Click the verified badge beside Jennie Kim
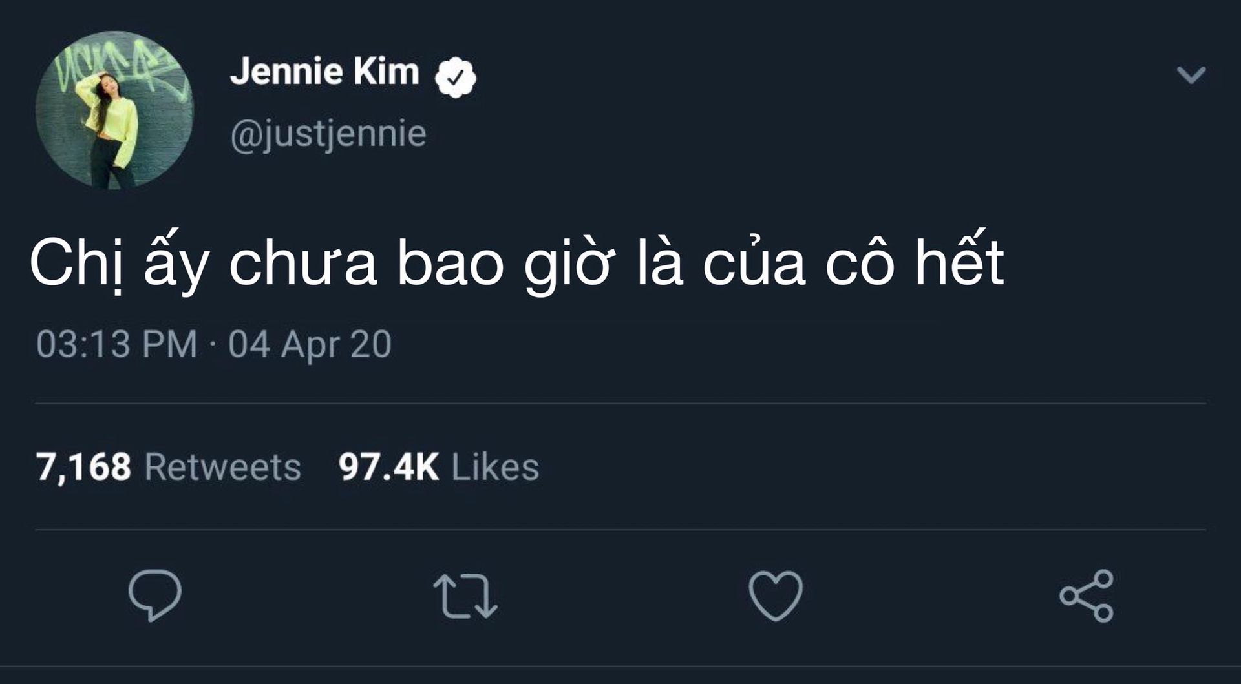Screen dimensions: 1241x684 (456, 77)
